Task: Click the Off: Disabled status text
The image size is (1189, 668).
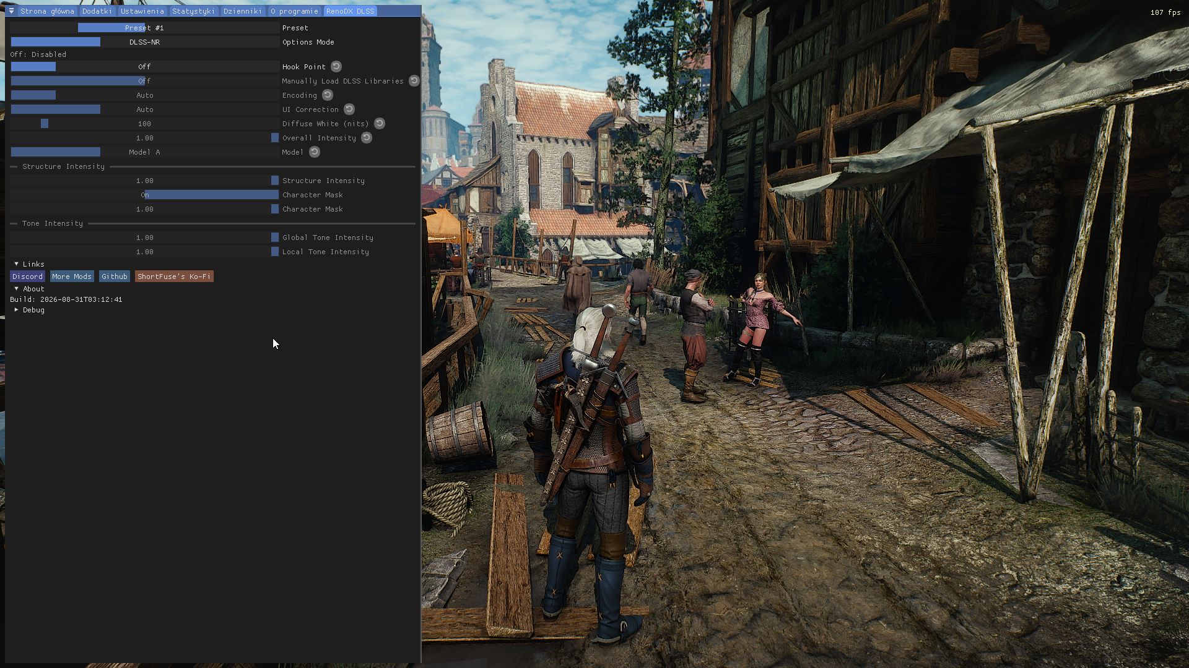Action: pyautogui.click(x=38, y=54)
